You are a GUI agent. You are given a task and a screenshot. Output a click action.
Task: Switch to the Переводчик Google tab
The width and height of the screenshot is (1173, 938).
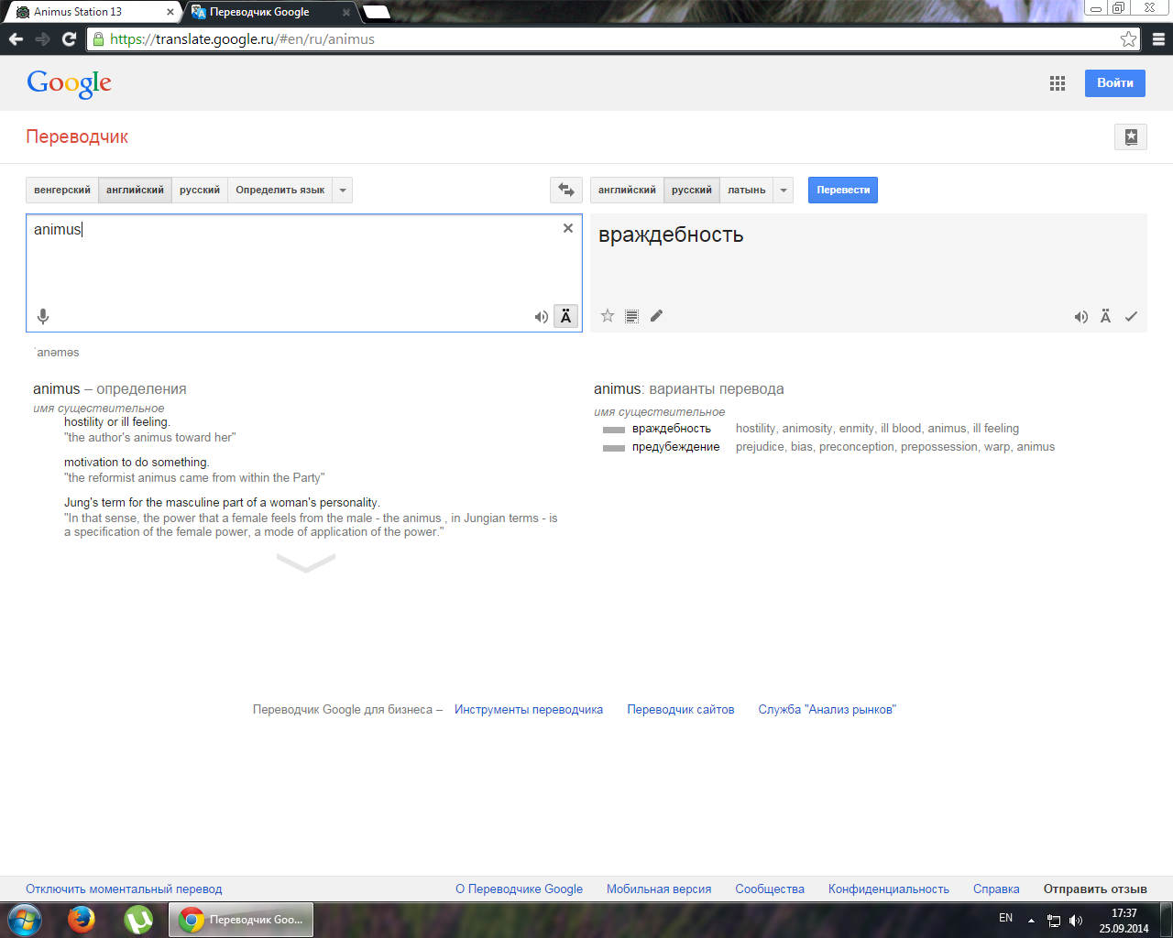pos(269,12)
